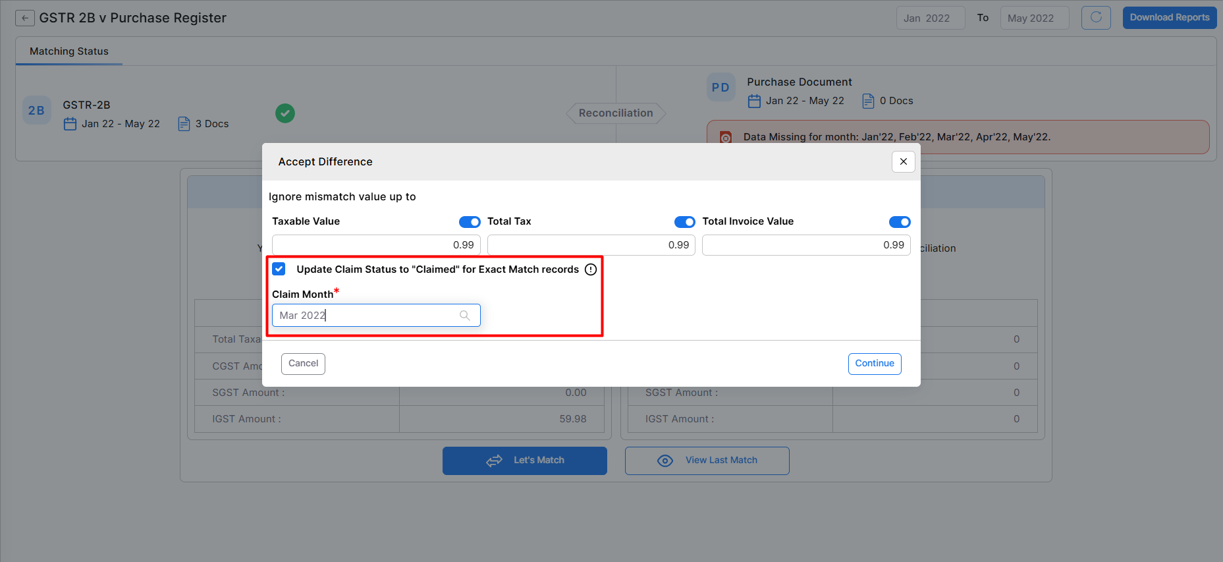Click the green checkmark status icon

click(285, 113)
